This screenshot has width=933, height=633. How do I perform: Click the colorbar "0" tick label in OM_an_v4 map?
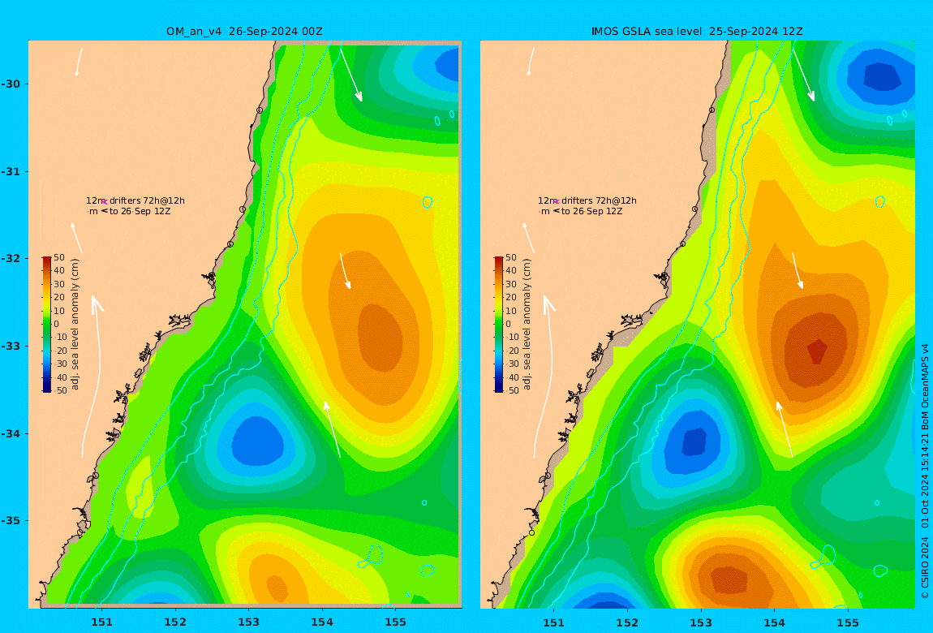[57, 325]
